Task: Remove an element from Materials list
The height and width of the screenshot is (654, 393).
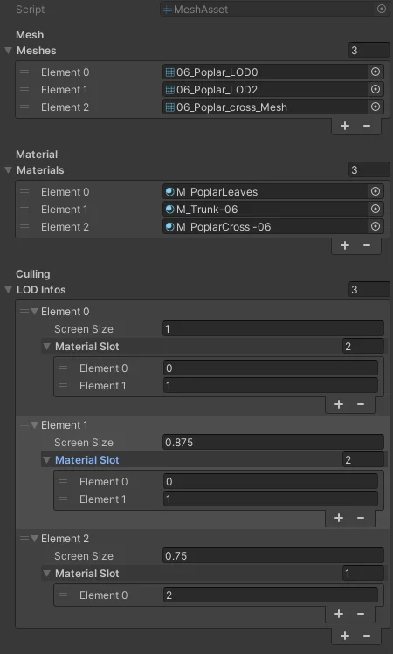Action: tap(367, 245)
